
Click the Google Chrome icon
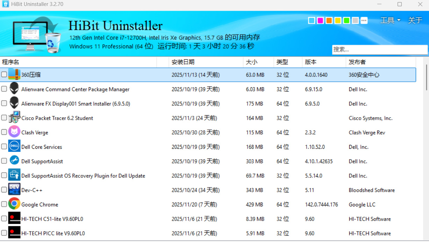tap(14, 204)
